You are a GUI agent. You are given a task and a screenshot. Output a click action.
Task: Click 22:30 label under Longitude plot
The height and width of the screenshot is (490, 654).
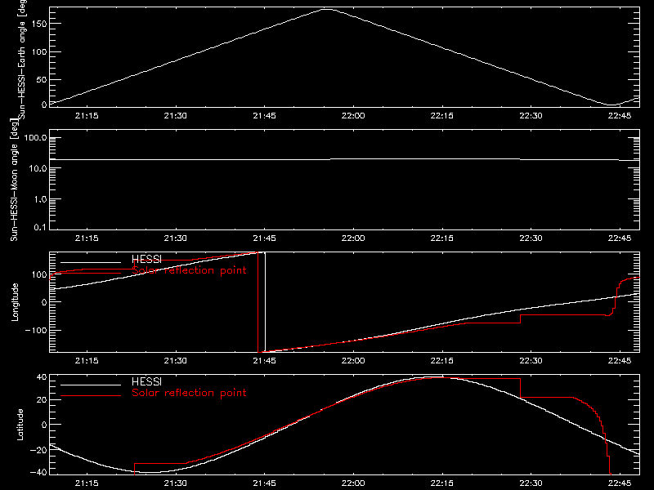click(x=531, y=361)
